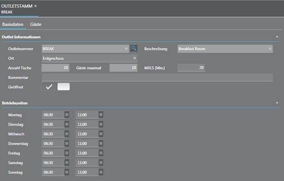Open the Mittwoch end time picker icon
Screen dimensions: 284x181
(101, 134)
